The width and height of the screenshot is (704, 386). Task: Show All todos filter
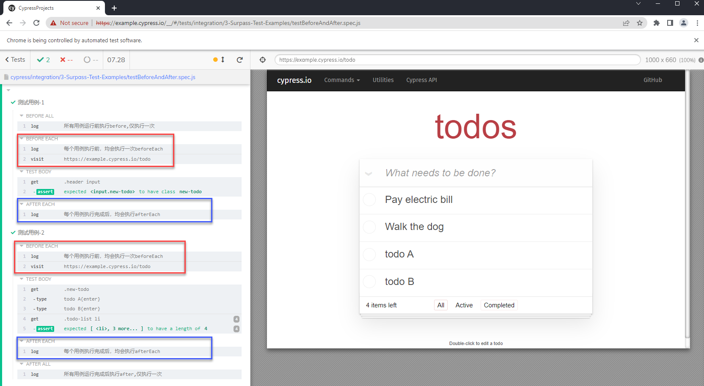pos(441,305)
